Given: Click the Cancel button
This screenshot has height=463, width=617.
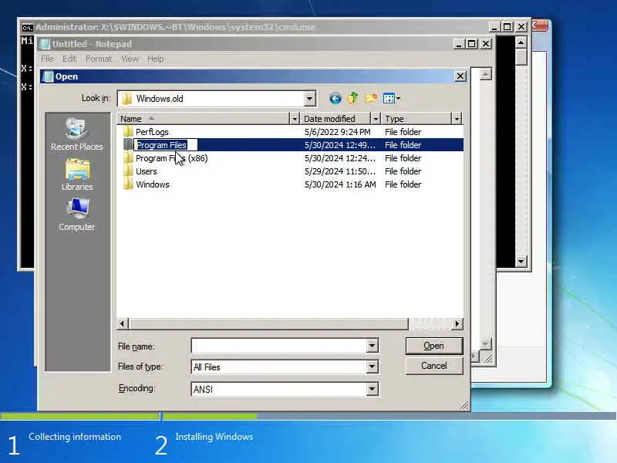Looking at the screenshot, I should [x=434, y=366].
